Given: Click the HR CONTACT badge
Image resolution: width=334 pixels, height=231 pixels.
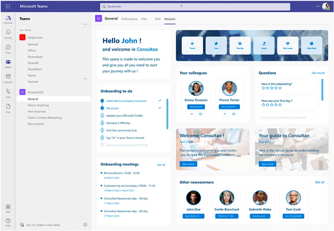Looking at the screenshot, I should (x=229, y=107).
